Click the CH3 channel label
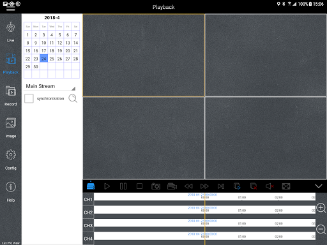The image size is (327, 245). 88,225
